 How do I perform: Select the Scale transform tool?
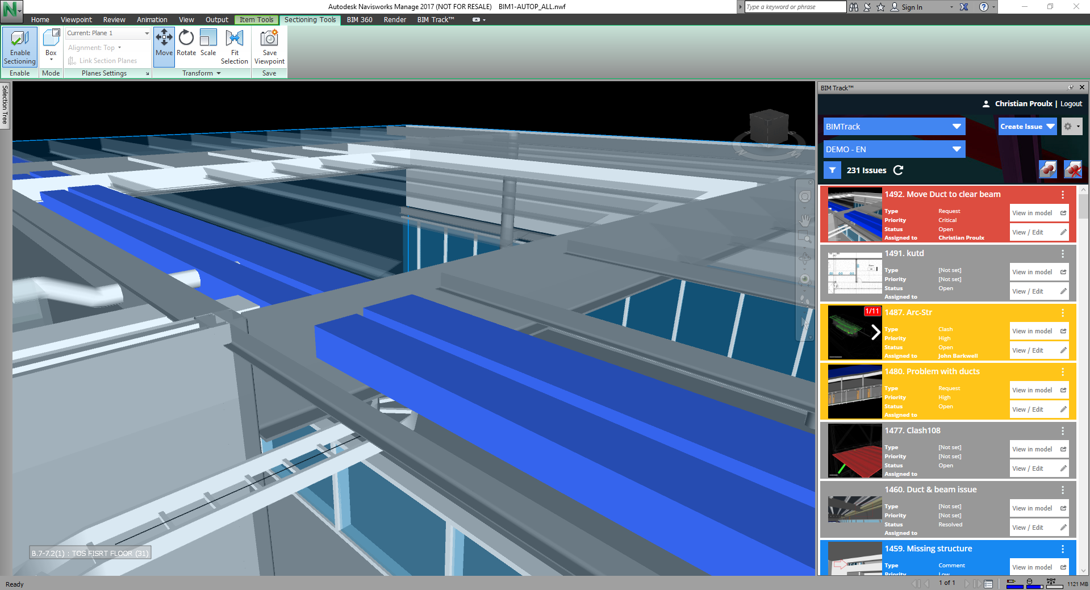click(208, 43)
